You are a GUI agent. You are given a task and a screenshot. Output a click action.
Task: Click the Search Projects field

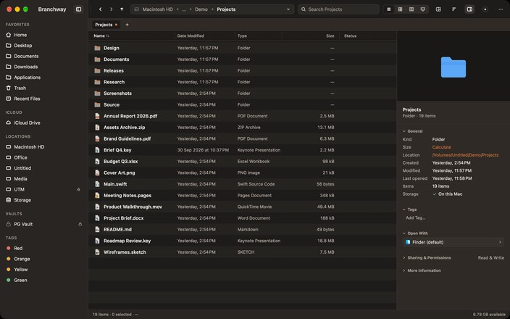[338, 9]
